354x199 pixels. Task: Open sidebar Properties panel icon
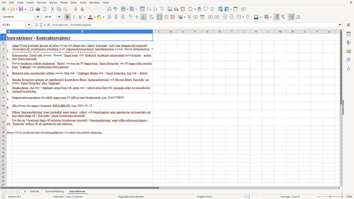tap(348, 34)
